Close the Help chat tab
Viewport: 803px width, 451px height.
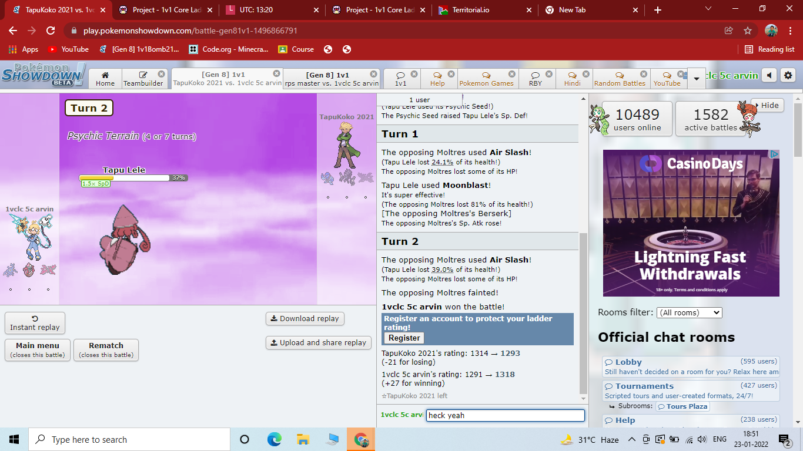coord(451,74)
